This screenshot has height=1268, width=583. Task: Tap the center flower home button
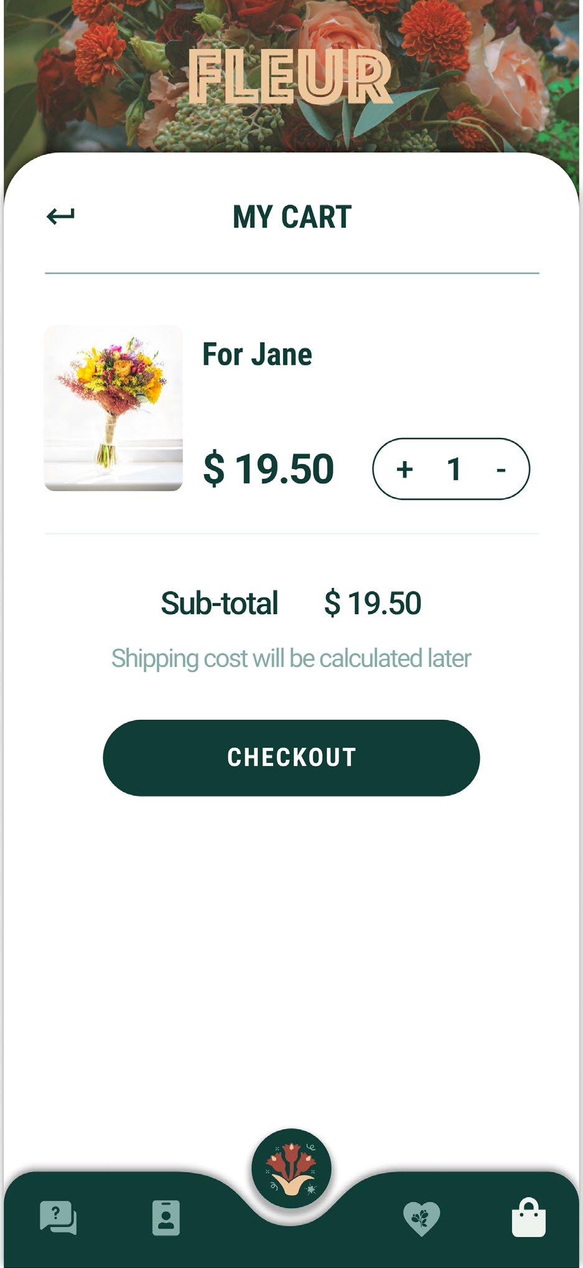click(x=291, y=1168)
